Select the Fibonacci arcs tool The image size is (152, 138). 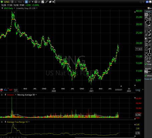(x=146, y=25)
